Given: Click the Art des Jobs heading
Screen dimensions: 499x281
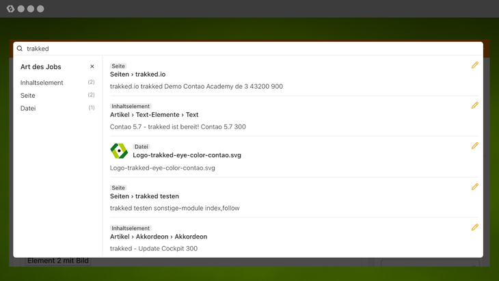Looking at the screenshot, I should coord(41,67).
